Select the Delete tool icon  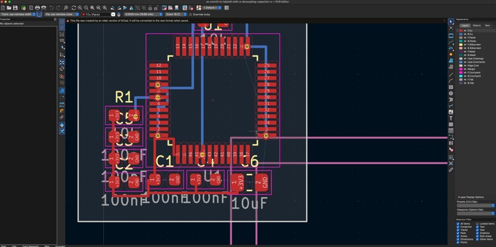pyautogui.click(x=451, y=150)
